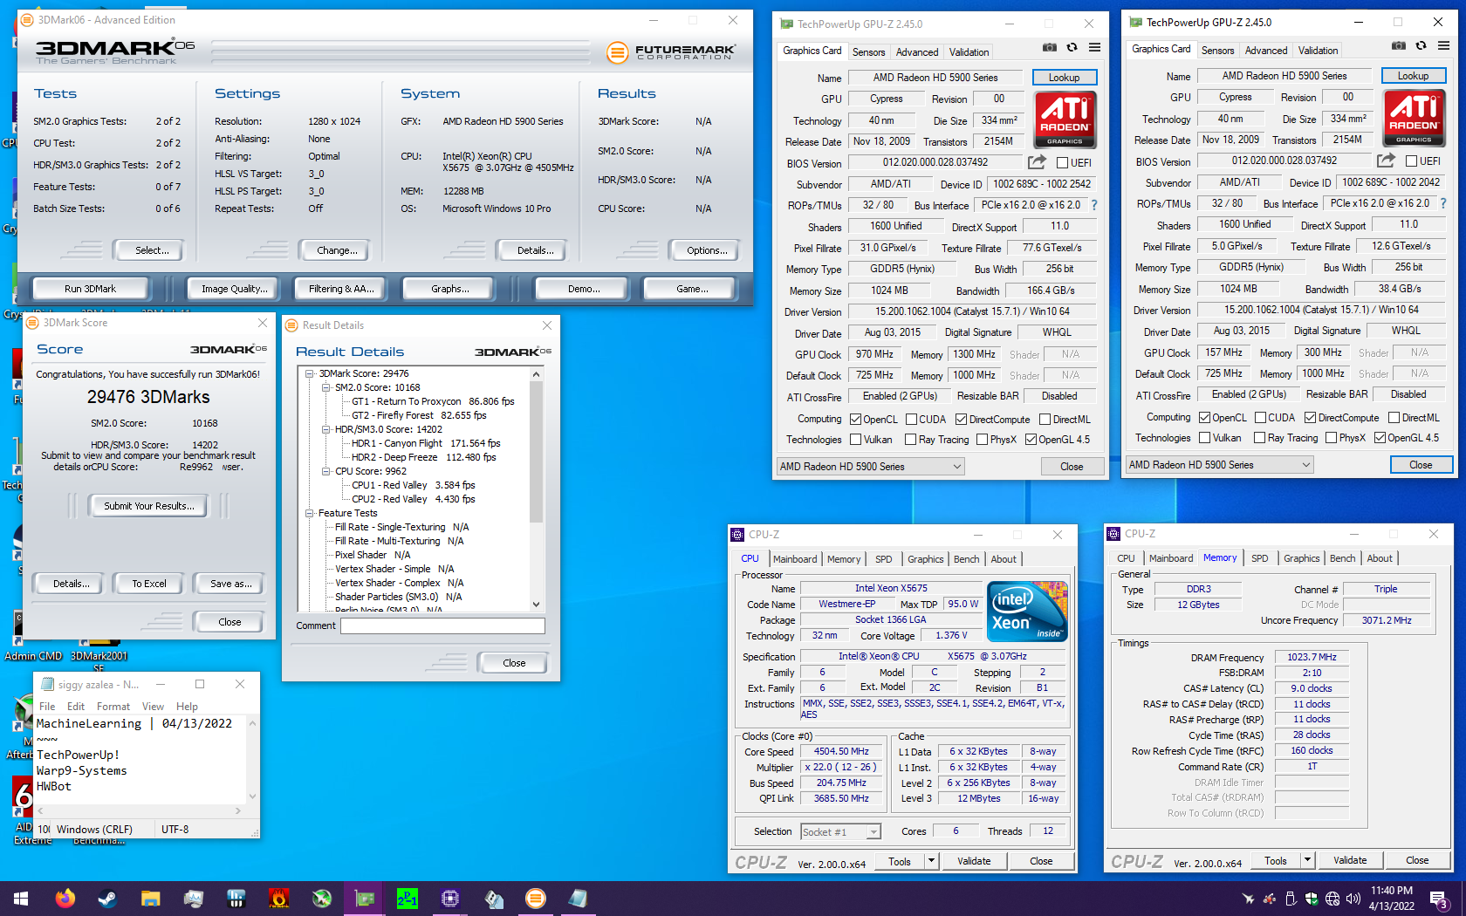Toggle UEFI checkbox in right GPU-Z
The height and width of the screenshot is (916, 1466).
pyautogui.click(x=1411, y=161)
